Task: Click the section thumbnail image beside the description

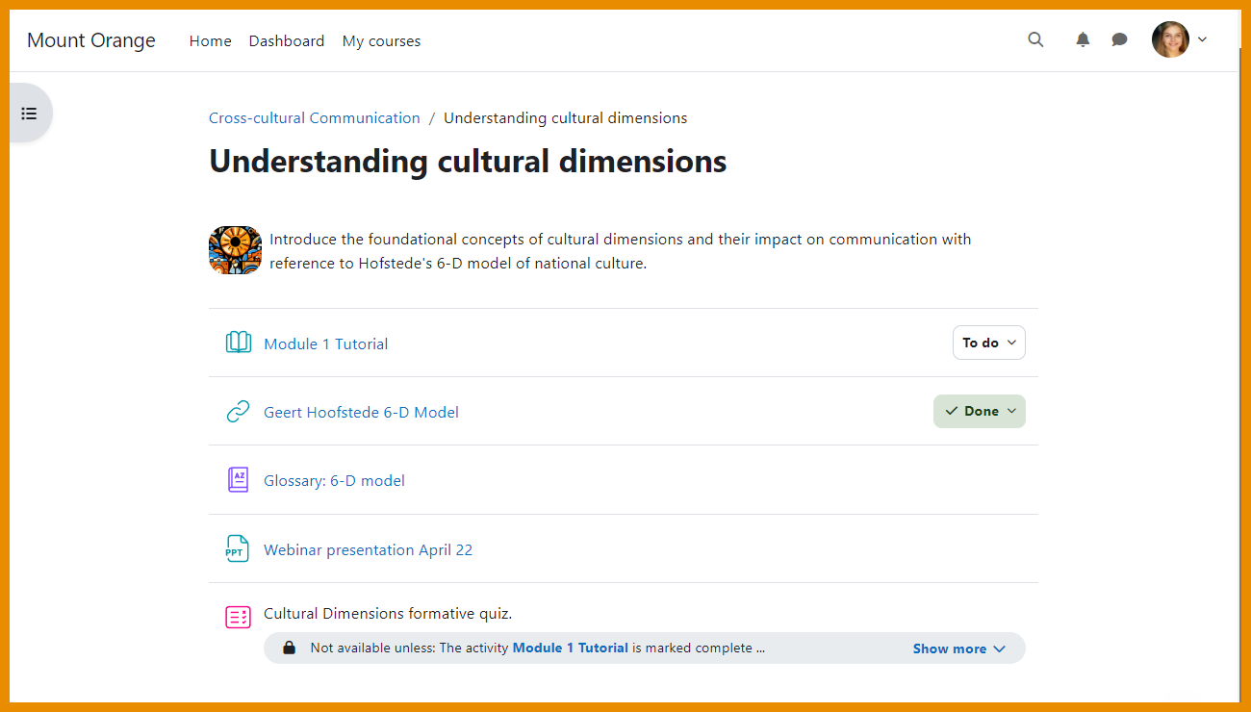Action: (x=235, y=251)
